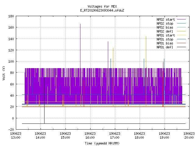
Task: Select the NPD2 stop legend entry
Action: tap(171, 23)
